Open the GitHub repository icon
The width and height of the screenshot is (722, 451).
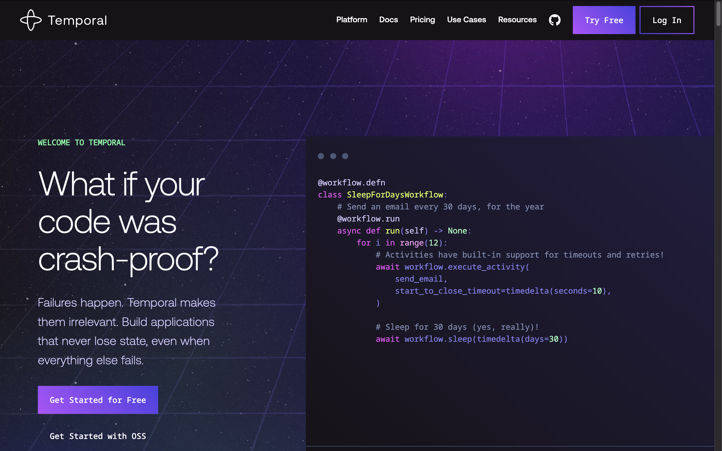pos(555,20)
